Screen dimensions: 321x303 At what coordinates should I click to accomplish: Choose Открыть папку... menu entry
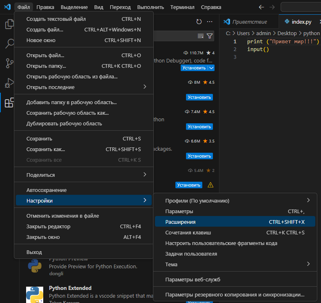click(84, 66)
